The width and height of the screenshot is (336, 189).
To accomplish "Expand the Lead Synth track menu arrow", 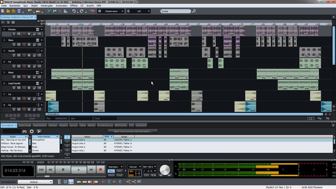I will [42, 83].
